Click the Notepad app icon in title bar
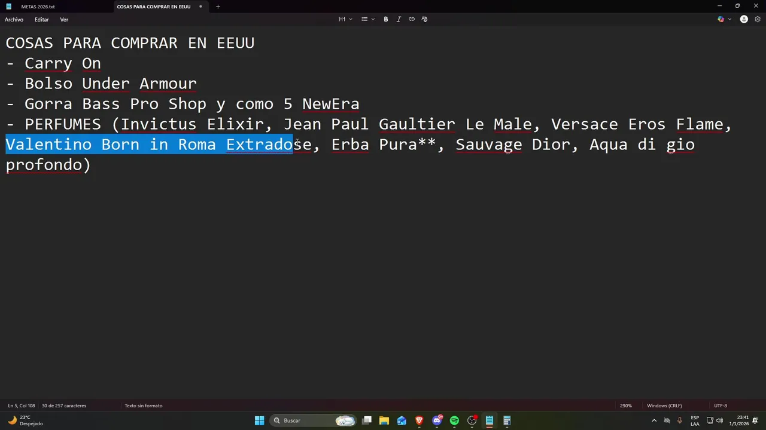This screenshot has width=766, height=430. click(8, 7)
